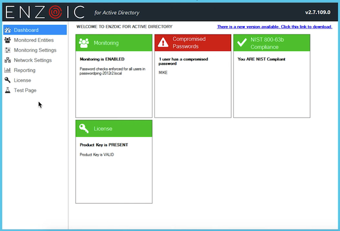Click the Test Page flask icon
This screenshot has width=340, height=231.
(x=7, y=91)
